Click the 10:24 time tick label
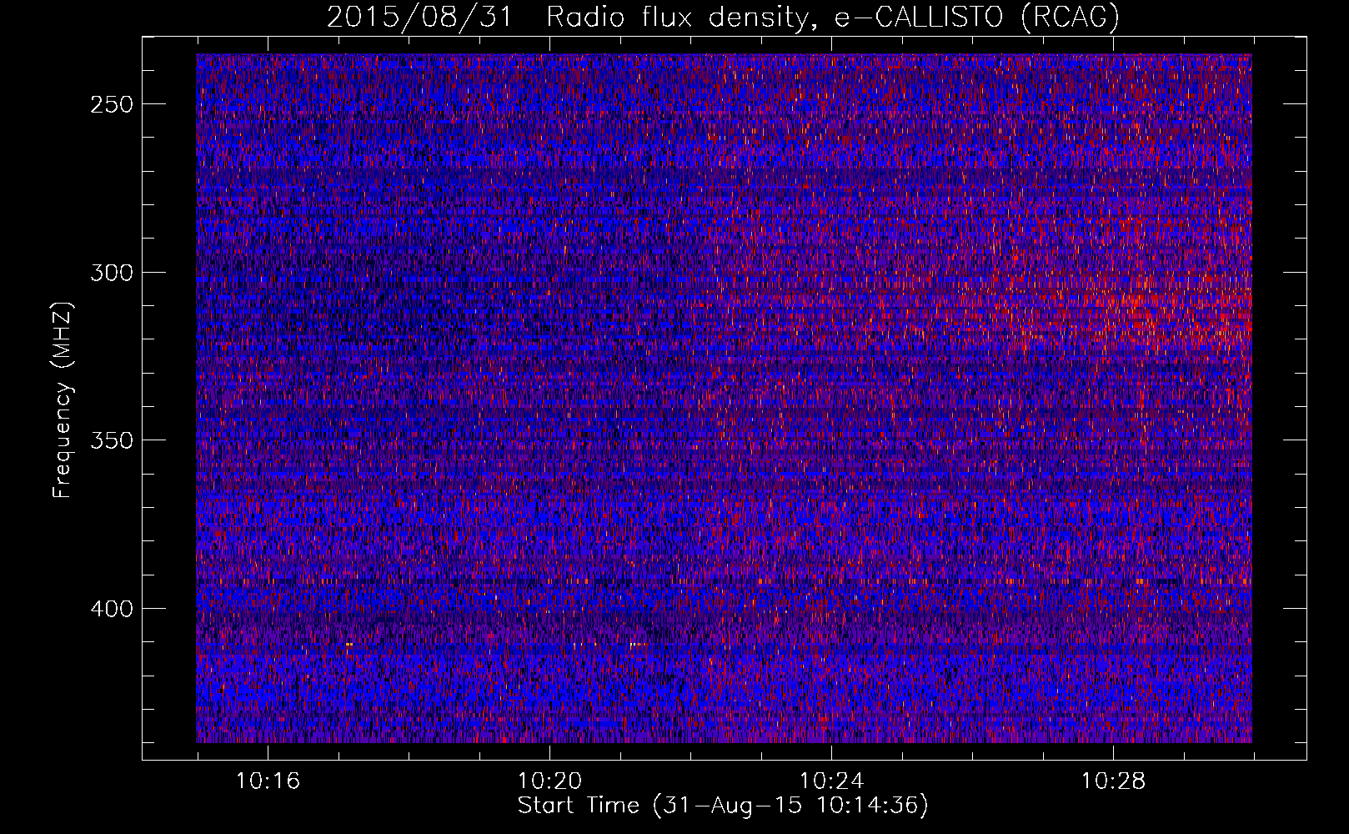1349x834 pixels. 831,781
